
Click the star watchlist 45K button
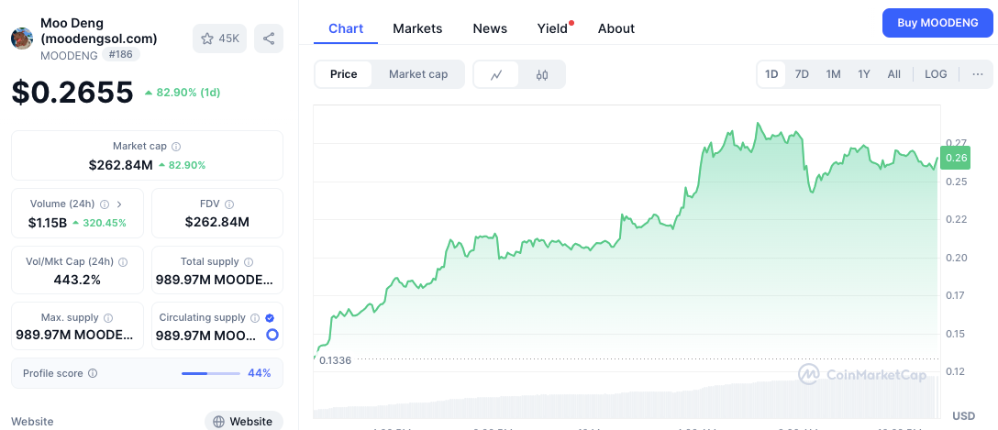coord(219,39)
